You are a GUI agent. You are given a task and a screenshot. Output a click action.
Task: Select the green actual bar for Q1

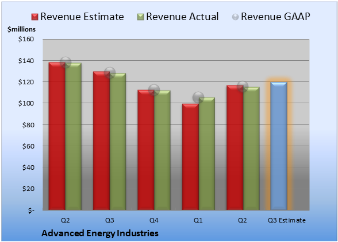pos(207,154)
